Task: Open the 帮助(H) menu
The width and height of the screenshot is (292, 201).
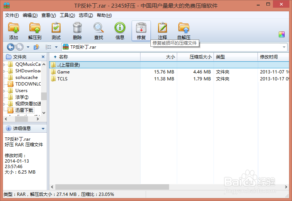Action: click(x=104, y=15)
